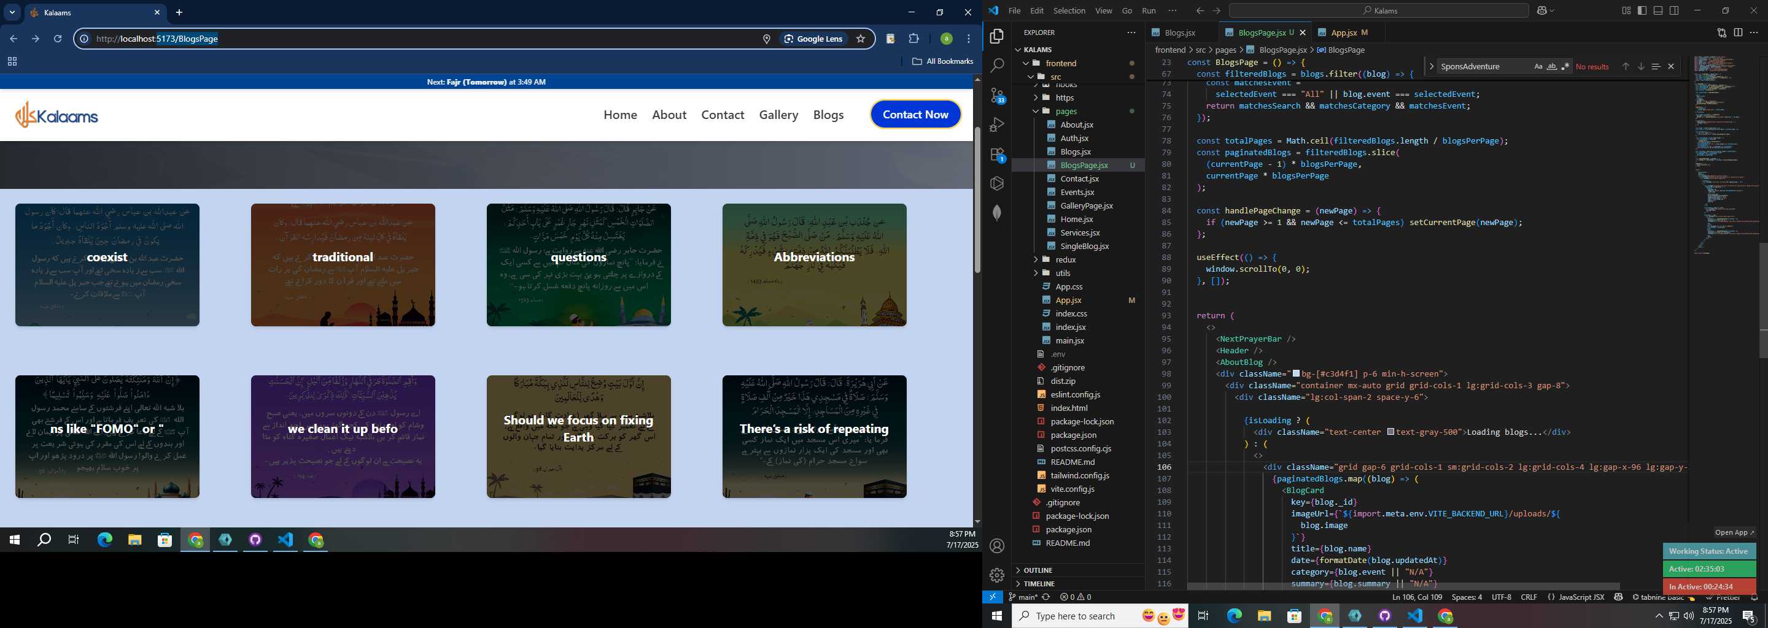The width and height of the screenshot is (1768, 628).
Task: Click Open Changes icon in editor toolbar
Action: pyautogui.click(x=1721, y=33)
